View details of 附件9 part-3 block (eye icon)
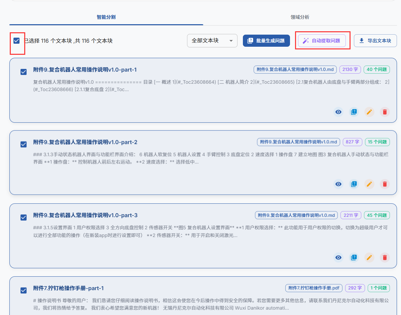Screen dimensions: 401x315 click(x=338, y=257)
